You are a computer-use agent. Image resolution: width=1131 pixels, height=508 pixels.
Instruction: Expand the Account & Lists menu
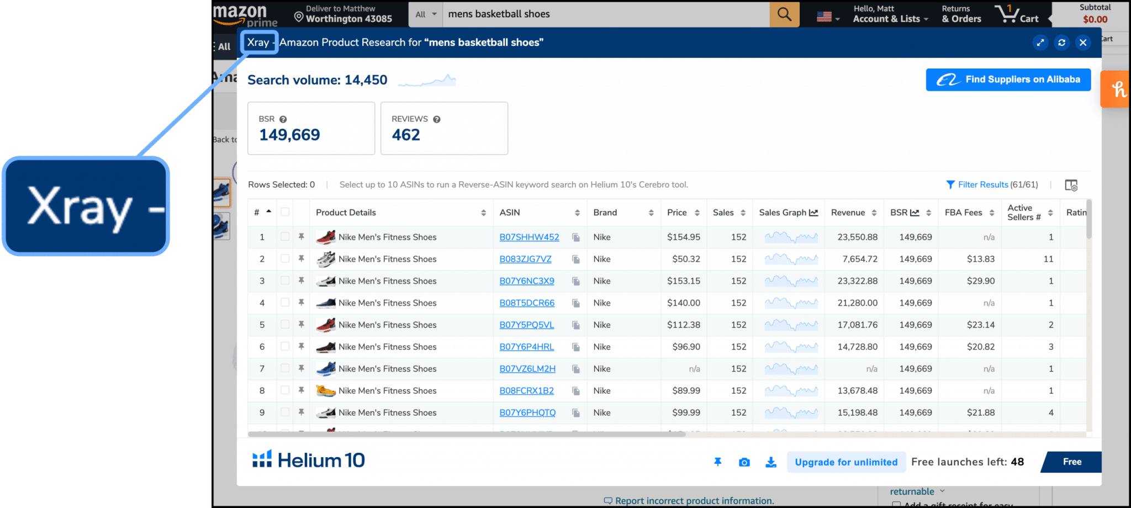pos(890,14)
